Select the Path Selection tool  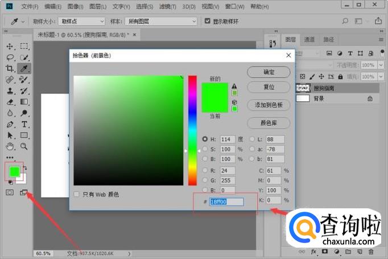click(10, 135)
